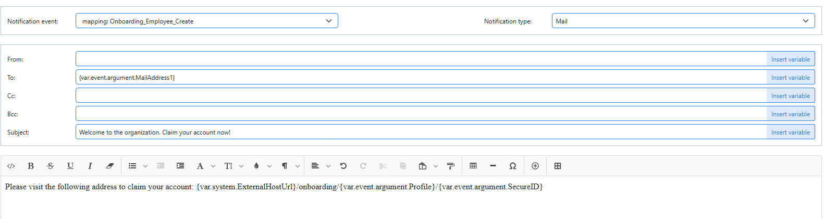Click the 'Subject:' label
This screenshot has width=824, height=219.
click(x=18, y=132)
